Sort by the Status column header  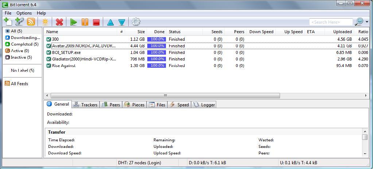click(x=184, y=32)
